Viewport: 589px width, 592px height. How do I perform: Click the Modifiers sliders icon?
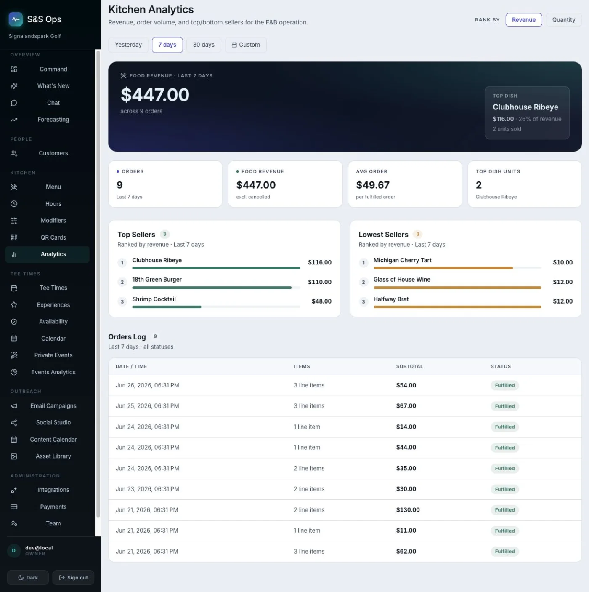(x=14, y=221)
